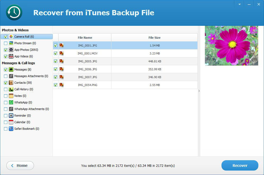
Task: Enable the Notes checkbox
Action: point(6,96)
